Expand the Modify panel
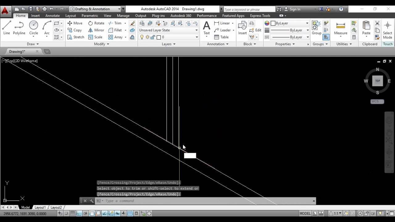 [102, 44]
